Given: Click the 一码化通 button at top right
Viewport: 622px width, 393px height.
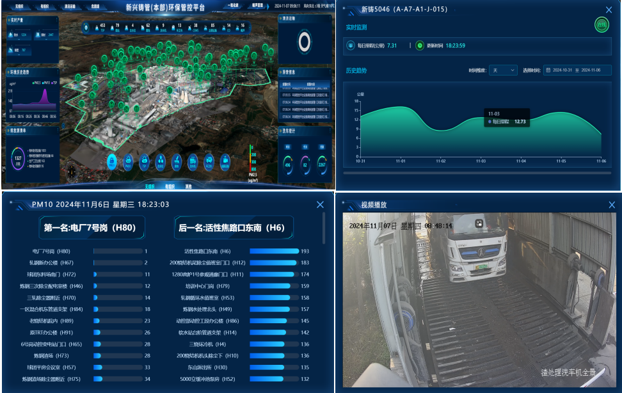Looking at the screenshot, I should tap(232, 5).
